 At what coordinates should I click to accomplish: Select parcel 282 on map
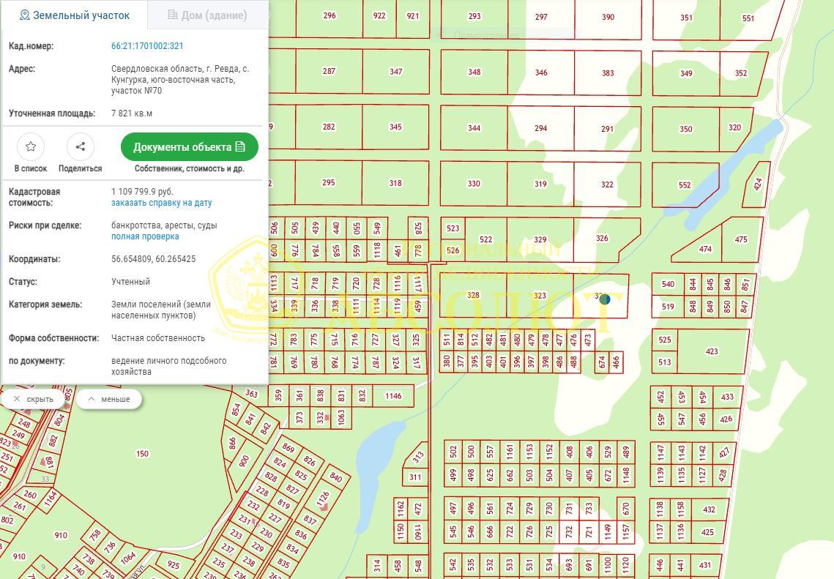click(x=329, y=127)
